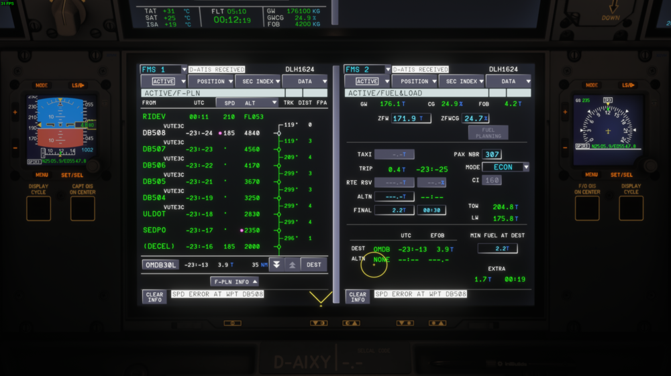Screen dimensions: 671x376
Task: Open the POSITION menu on FMS 2
Action: tap(414, 81)
